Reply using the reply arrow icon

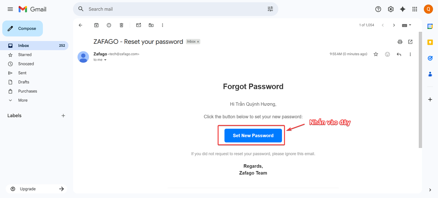(x=399, y=54)
